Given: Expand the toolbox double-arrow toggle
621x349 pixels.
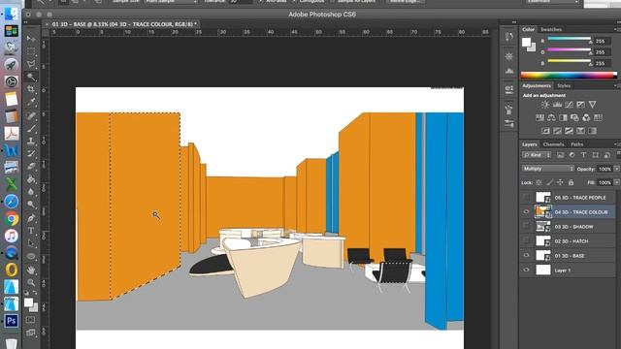Looking at the screenshot, I should point(26,22).
